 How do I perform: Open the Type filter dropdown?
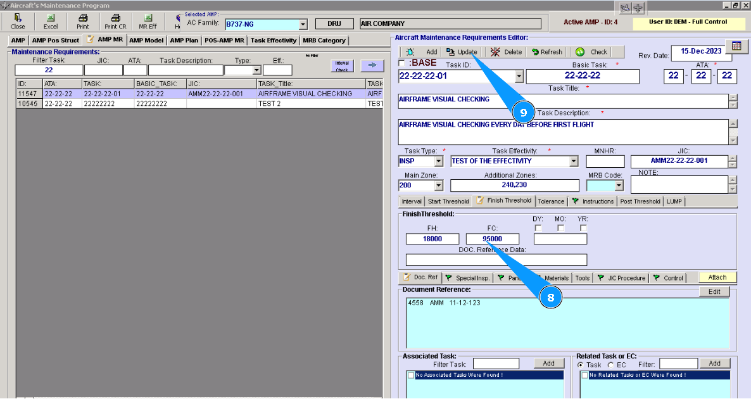coord(256,70)
